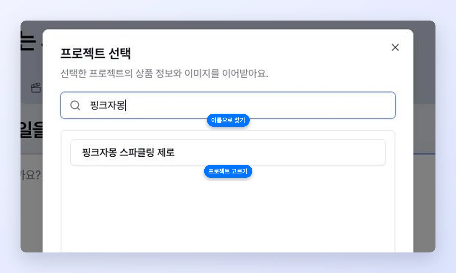Click the magnifier search icon
This screenshot has height=273, width=456.
(x=75, y=105)
